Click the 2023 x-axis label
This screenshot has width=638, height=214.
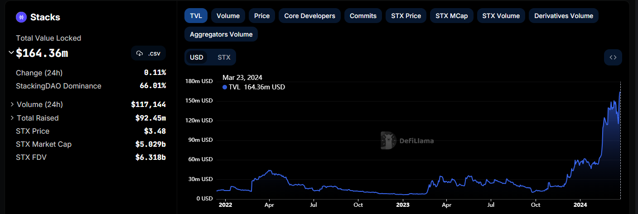[403, 205]
